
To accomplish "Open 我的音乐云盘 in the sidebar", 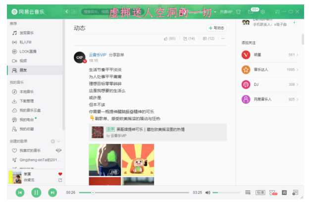I will 35,110.
